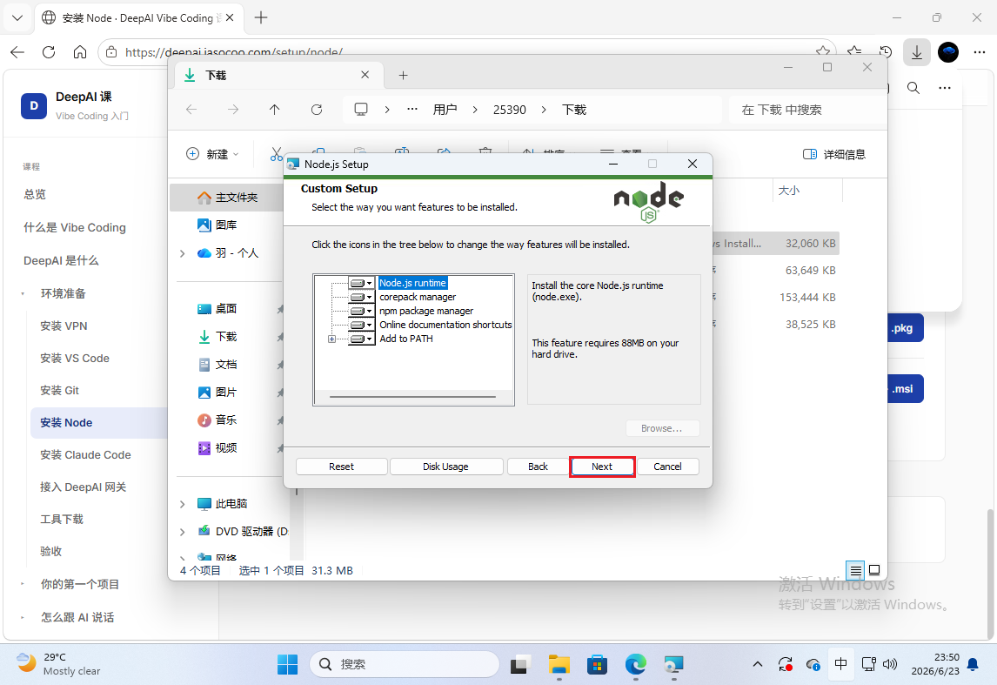This screenshot has width=997, height=685.
Task: Open Disk Usage in Node.js Setup
Action: 445,467
